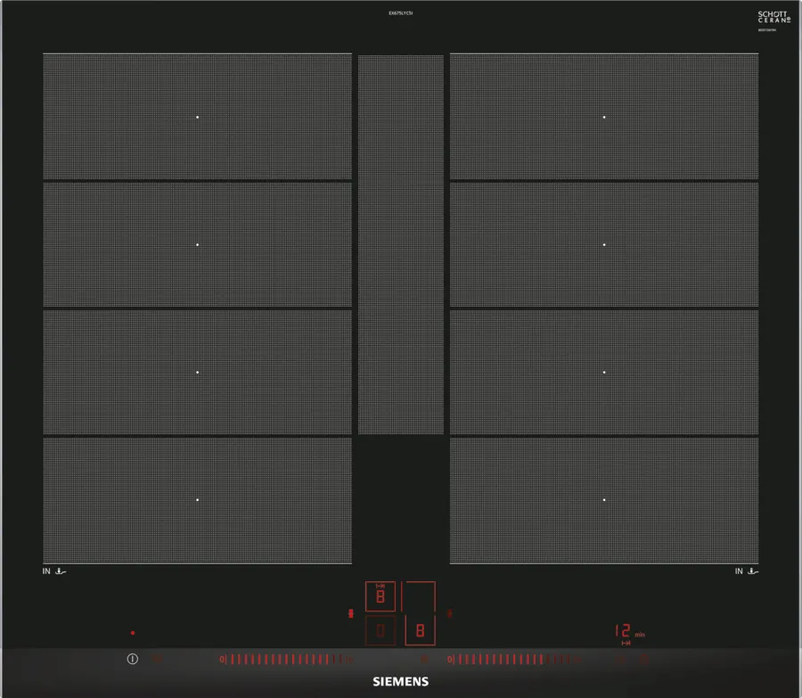Touch the SIEMENS logo

(400, 682)
